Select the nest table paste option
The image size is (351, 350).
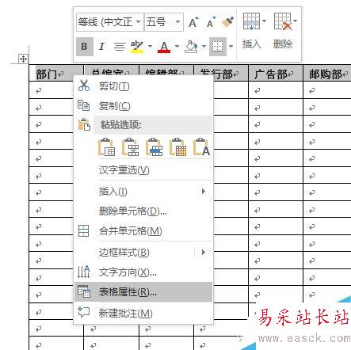106,147
